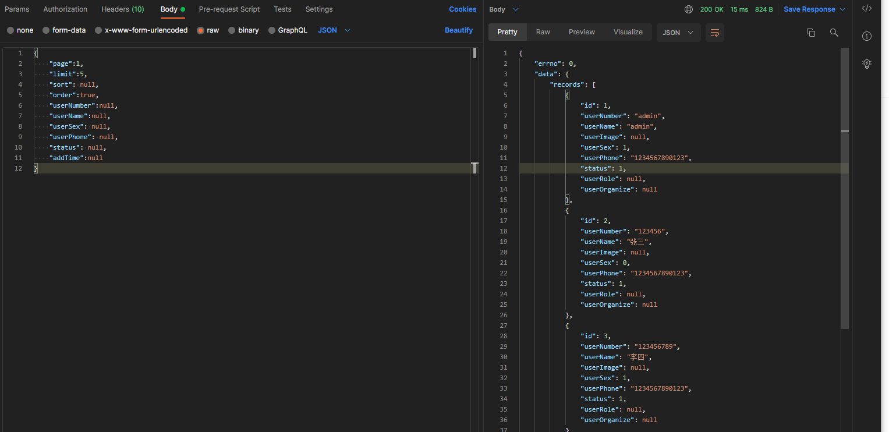Select x-www-form-urlencoded body type
The width and height of the screenshot is (889, 432).
tap(141, 30)
